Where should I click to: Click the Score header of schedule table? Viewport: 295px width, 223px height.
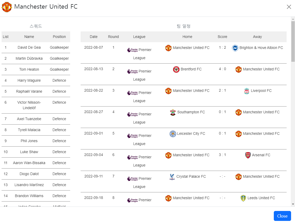pos(222,37)
